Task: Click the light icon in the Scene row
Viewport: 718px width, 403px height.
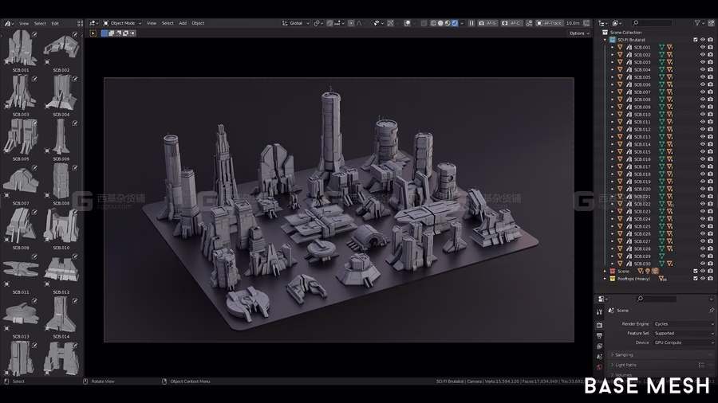Action: (x=648, y=271)
